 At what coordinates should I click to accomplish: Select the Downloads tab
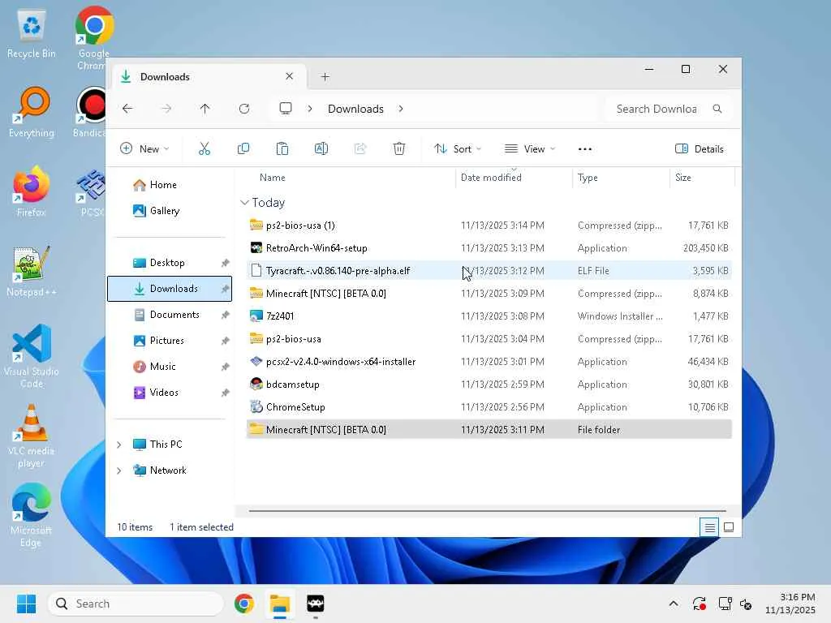point(208,77)
